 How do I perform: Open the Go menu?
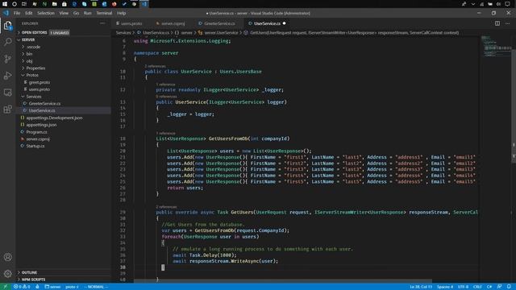pyautogui.click(x=76, y=13)
